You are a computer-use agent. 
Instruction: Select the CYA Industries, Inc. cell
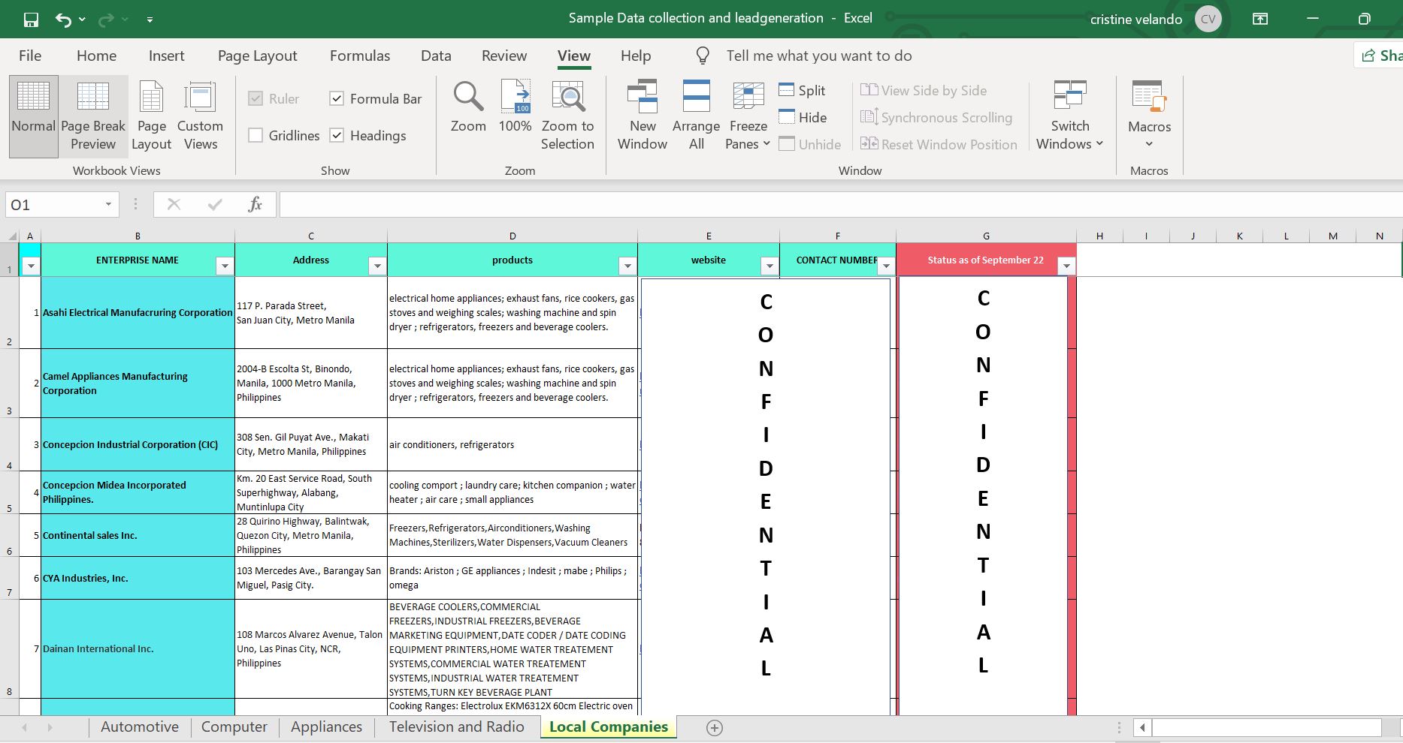[138, 578]
